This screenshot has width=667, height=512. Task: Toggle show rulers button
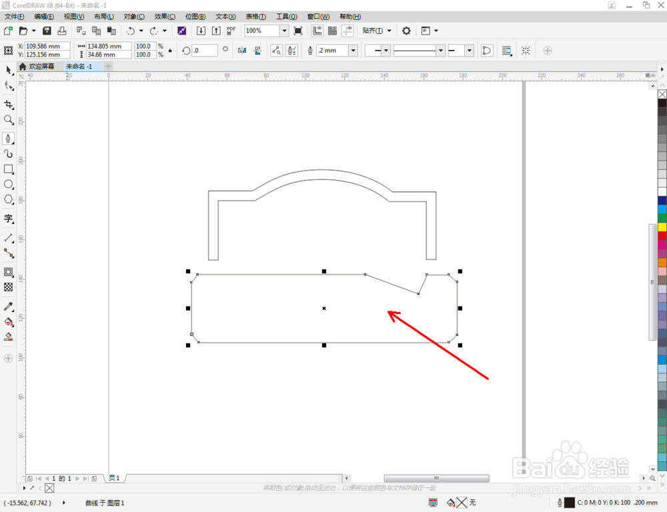(x=317, y=31)
